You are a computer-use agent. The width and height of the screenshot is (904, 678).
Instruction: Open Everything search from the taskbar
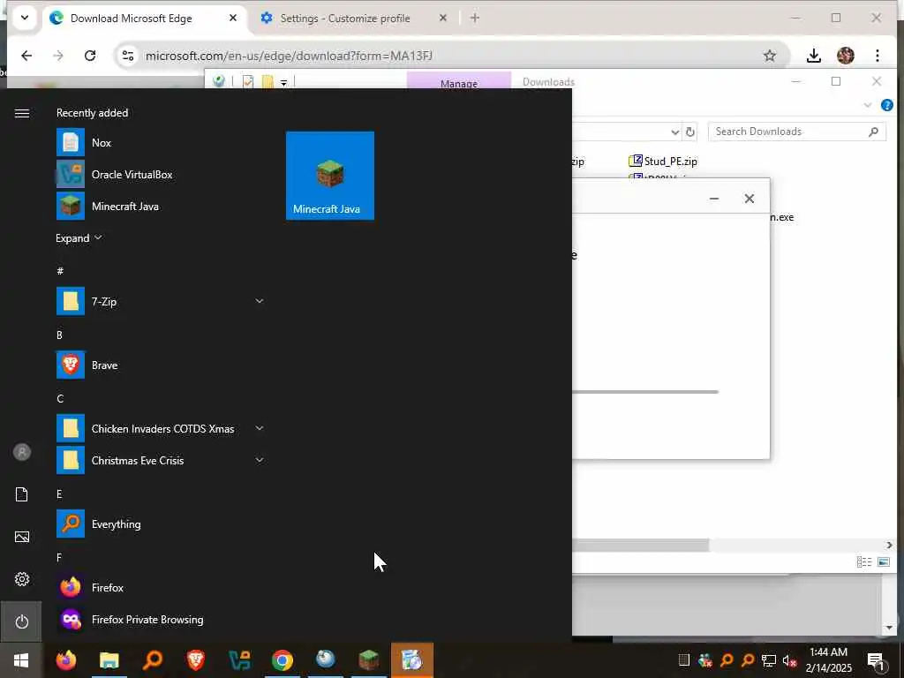(x=152, y=660)
